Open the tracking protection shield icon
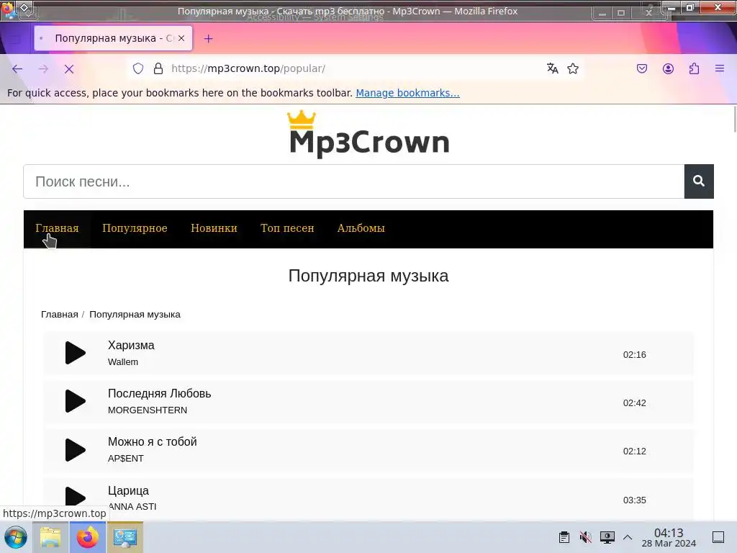This screenshot has height=553, width=737. [x=137, y=68]
